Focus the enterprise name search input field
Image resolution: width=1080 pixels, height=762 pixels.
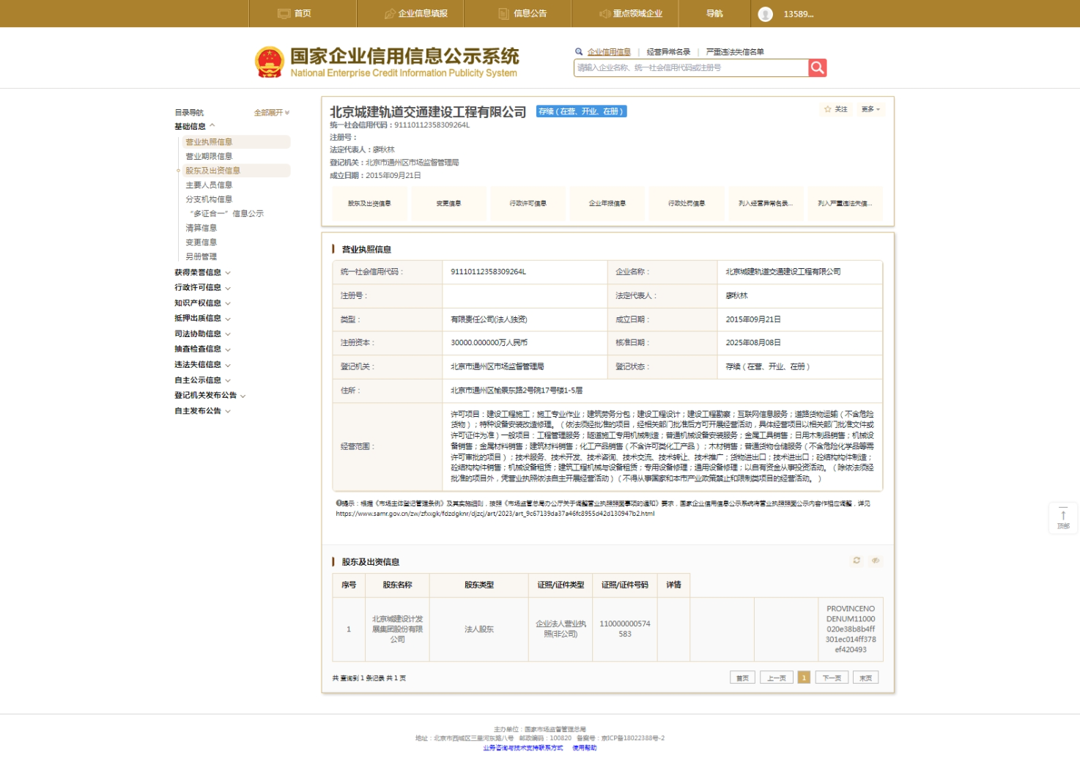[x=691, y=68]
